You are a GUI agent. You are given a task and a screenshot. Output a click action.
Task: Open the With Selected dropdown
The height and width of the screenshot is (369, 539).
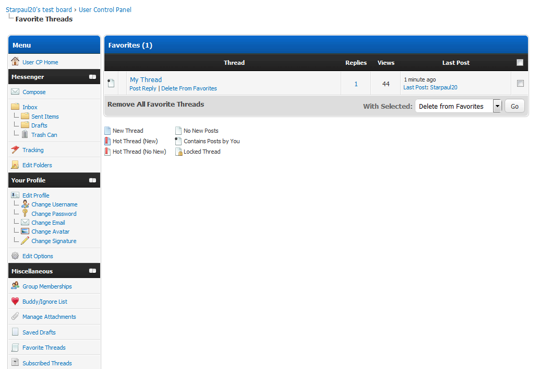497,106
